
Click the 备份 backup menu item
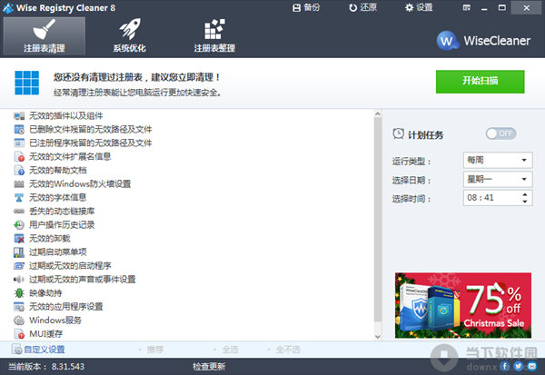pyautogui.click(x=306, y=7)
